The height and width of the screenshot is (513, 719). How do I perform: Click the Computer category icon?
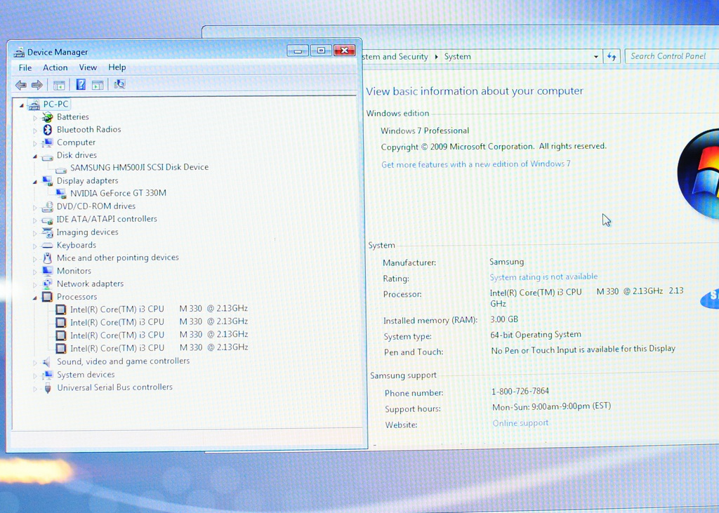click(47, 142)
